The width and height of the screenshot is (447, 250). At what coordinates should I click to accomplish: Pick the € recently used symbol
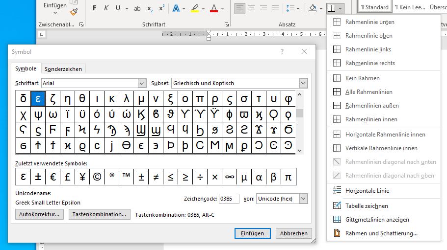pos(53,177)
